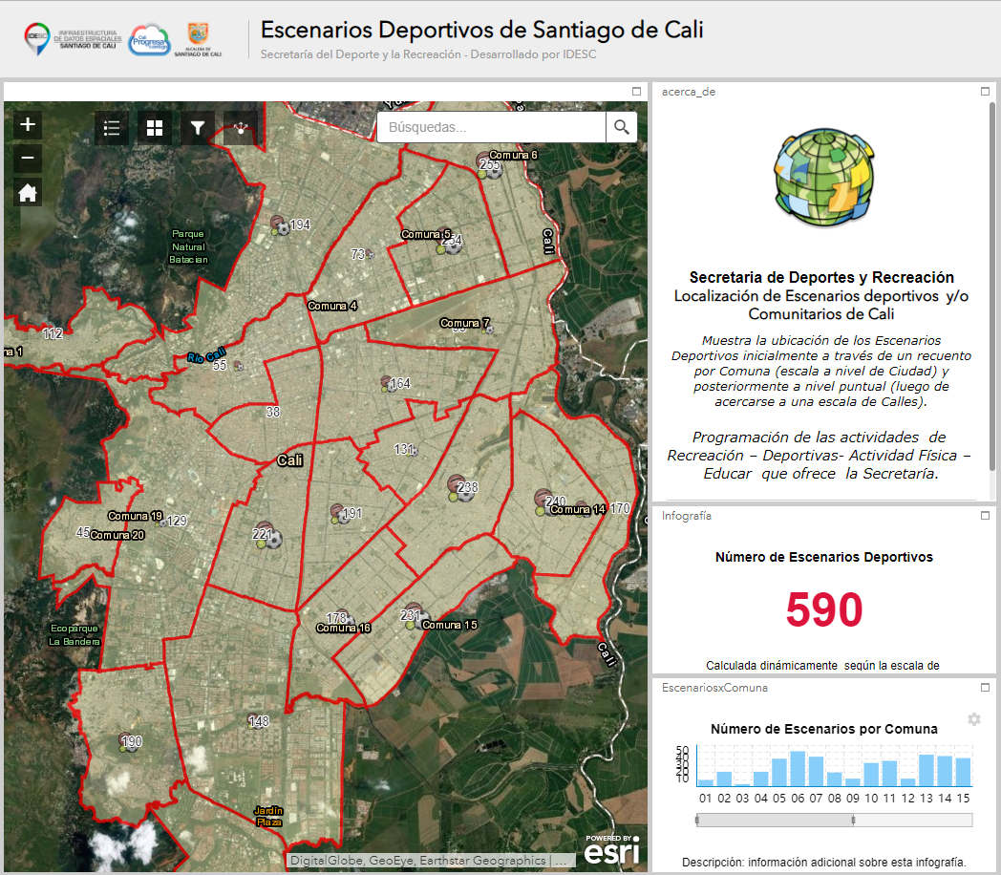The height and width of the screenshot is (875, 1001).
Task: Expand the acerca_de panel with its corner square
Action: coord(985,92)
